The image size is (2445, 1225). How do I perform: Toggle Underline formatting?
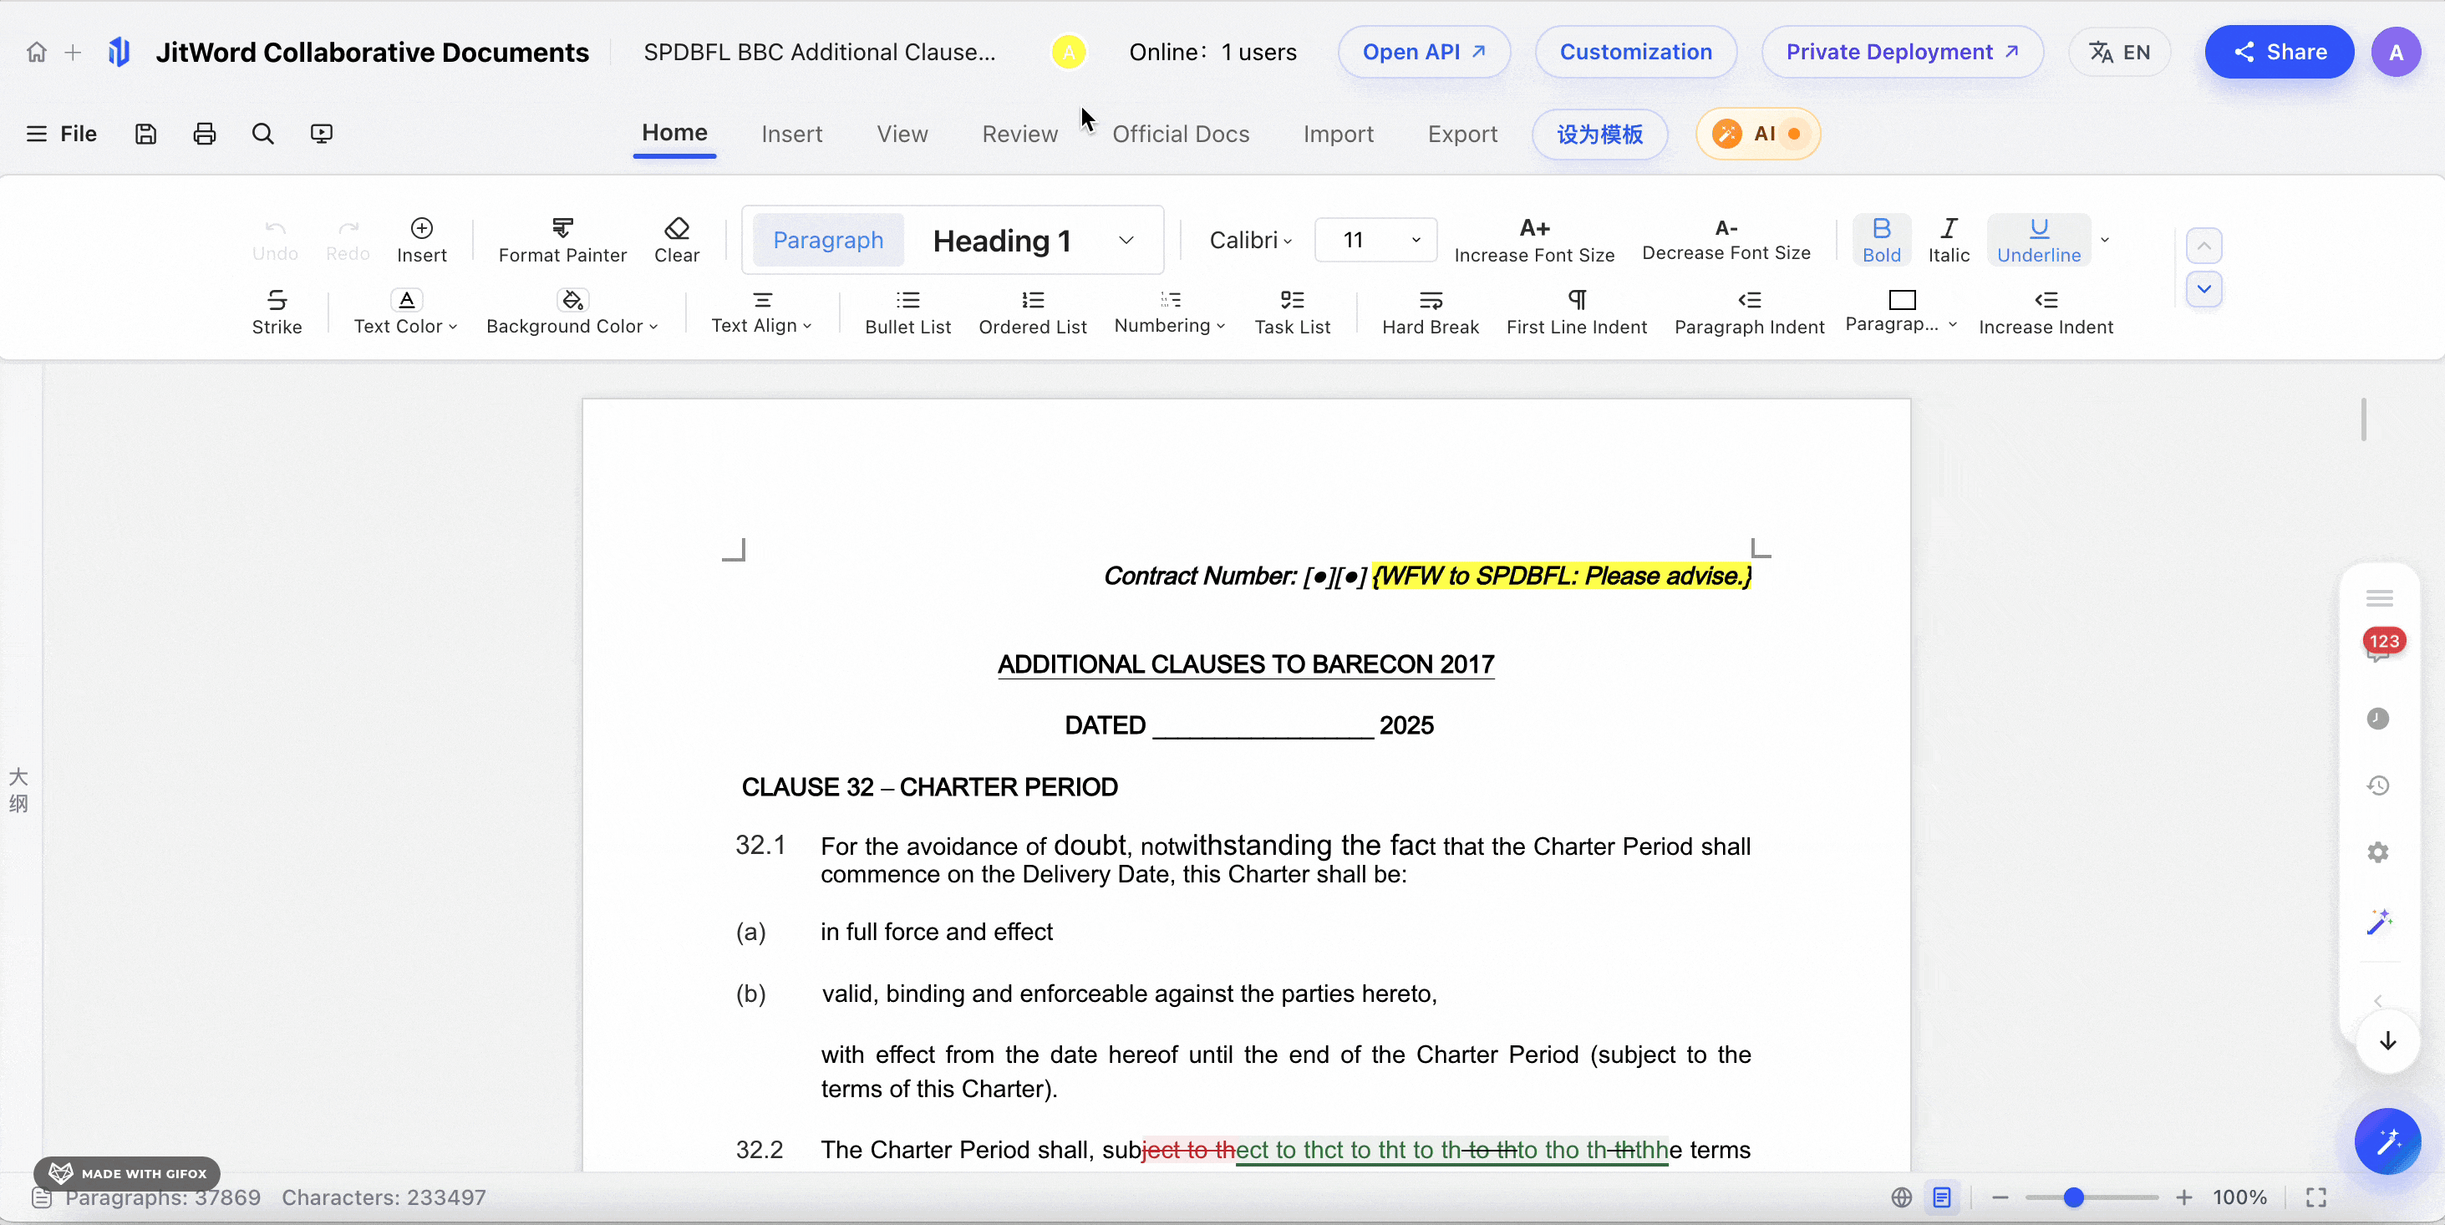click(2039, 240)
